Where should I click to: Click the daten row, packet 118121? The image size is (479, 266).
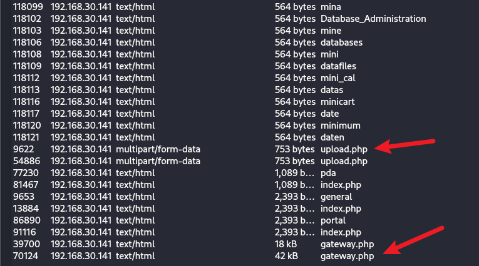click(332, 137)
